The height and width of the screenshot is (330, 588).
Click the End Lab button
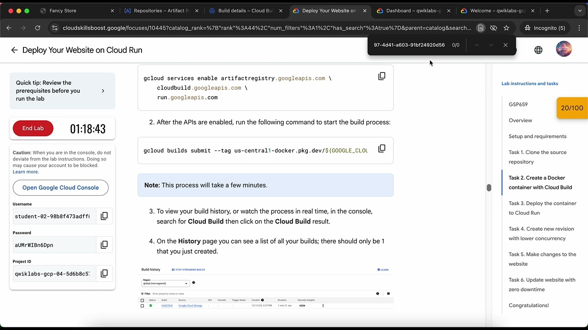tap(33, 128)
